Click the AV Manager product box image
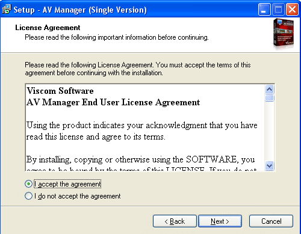This screenshot has width=301, height=234. click(x=284, y=33)
